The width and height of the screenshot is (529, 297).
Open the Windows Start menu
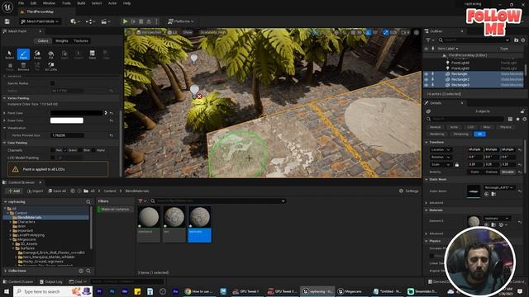7,291
